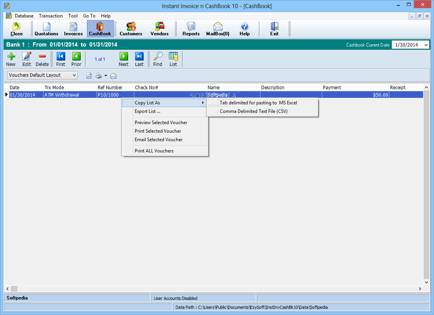The image size is (434, 315).
Task: Click the Trx Mode column header
Action: click(70, 87)
